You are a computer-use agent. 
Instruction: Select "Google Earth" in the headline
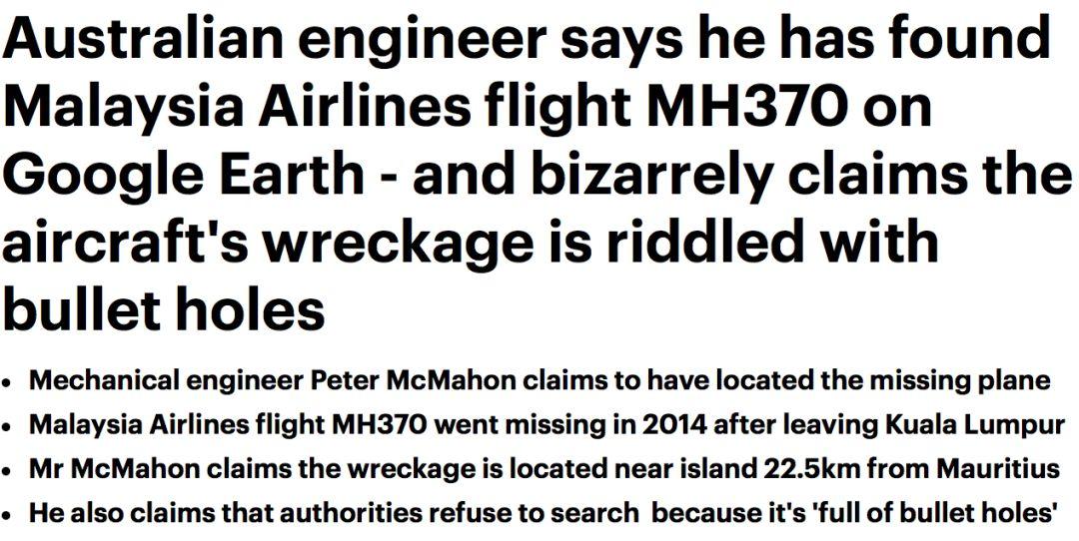[x=184, y=174]
